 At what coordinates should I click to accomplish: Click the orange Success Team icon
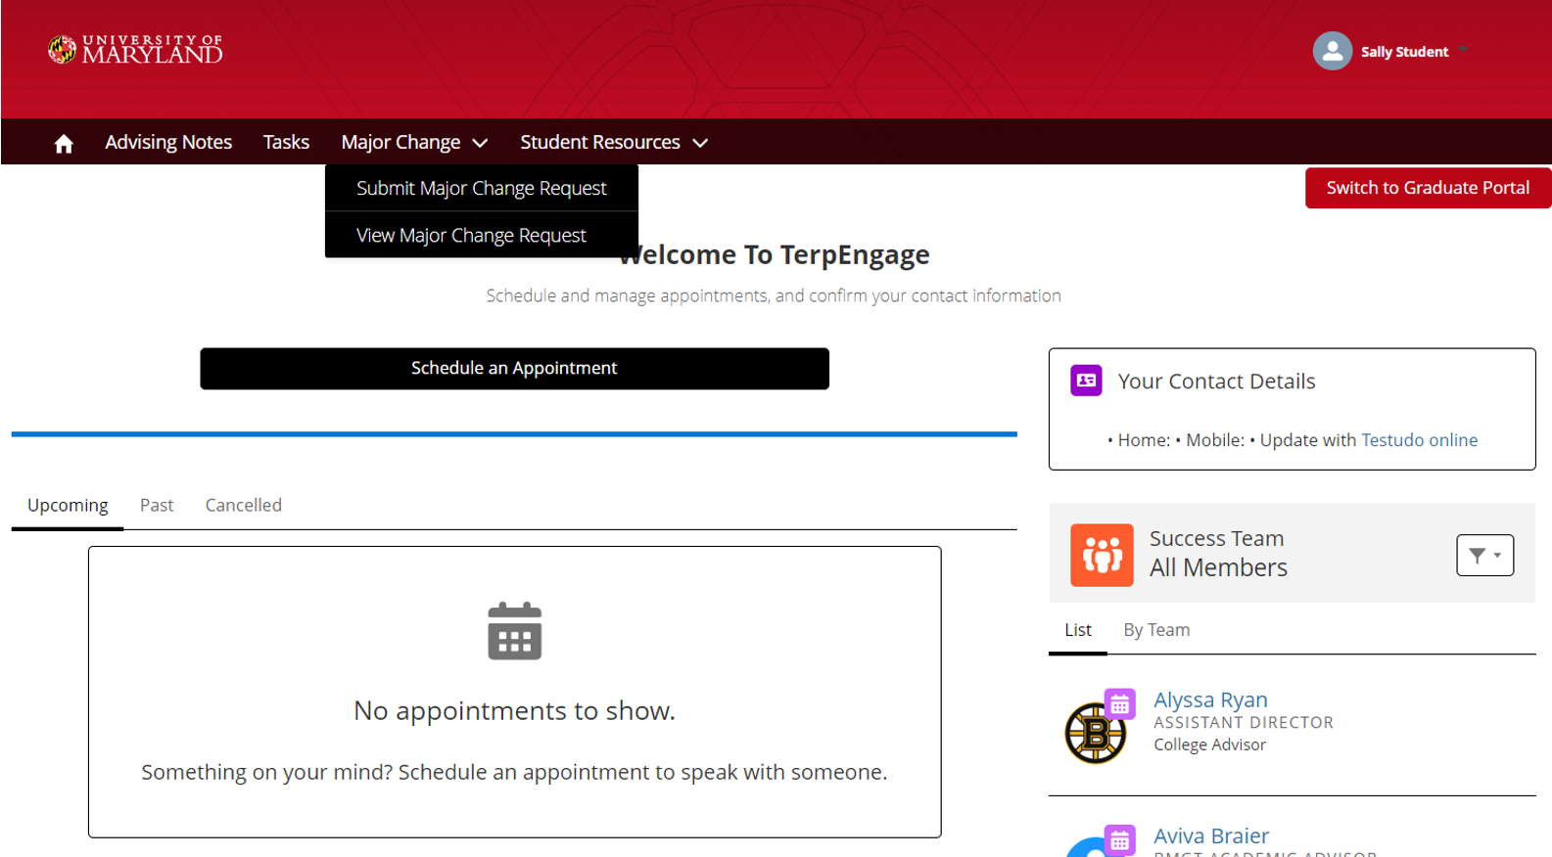pos(1102,555)
